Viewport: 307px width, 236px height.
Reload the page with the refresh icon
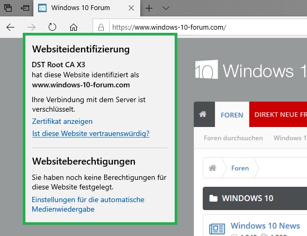(52, 27)
